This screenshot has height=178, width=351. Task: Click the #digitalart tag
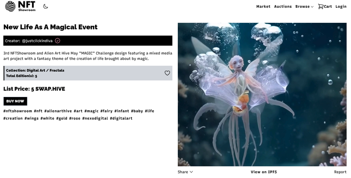pyautogui.click(x=121, y=119)
